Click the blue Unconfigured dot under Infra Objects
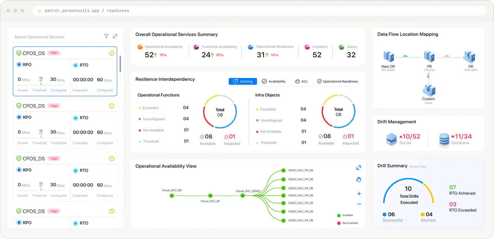 click(257, 121)
